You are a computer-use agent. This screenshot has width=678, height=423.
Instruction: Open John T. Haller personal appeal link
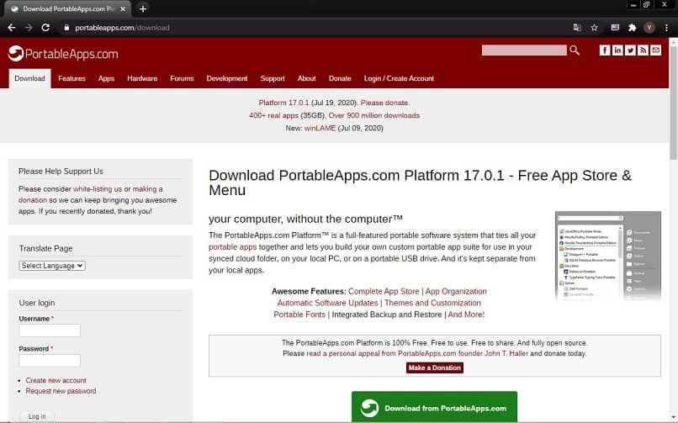tap(417, 353)
